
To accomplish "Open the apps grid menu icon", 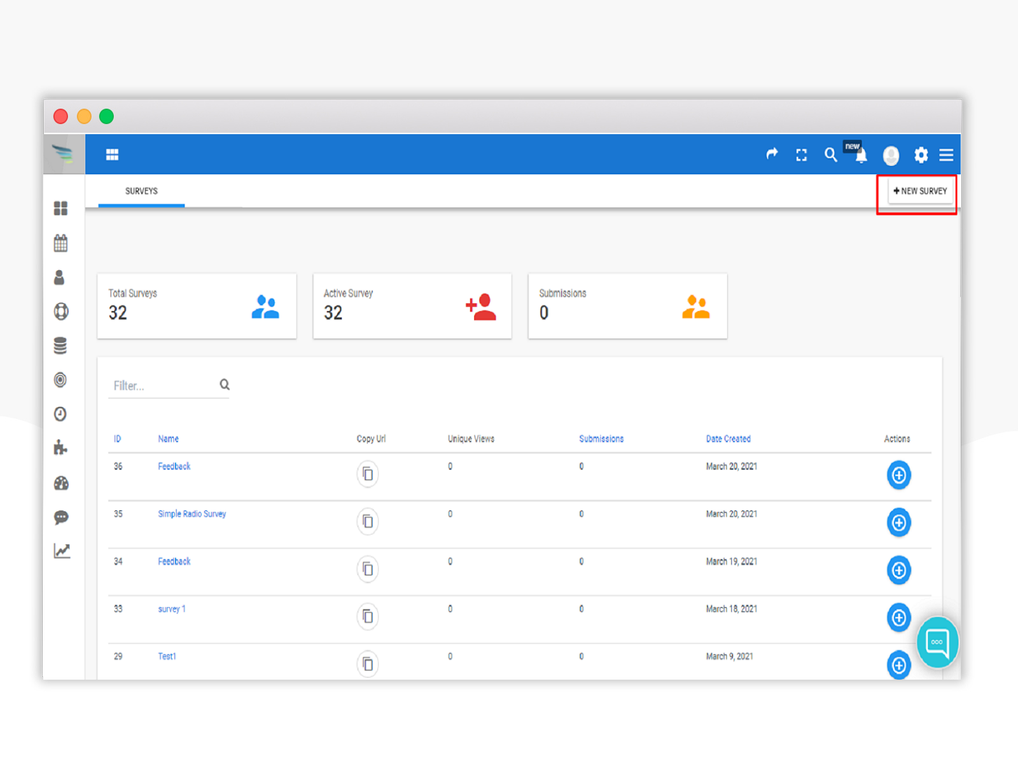I will 112,155.
